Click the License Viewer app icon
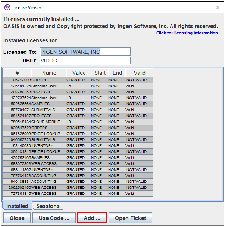Image resolution: width=225 pixels, height=227 pixels. click(7, 7)
